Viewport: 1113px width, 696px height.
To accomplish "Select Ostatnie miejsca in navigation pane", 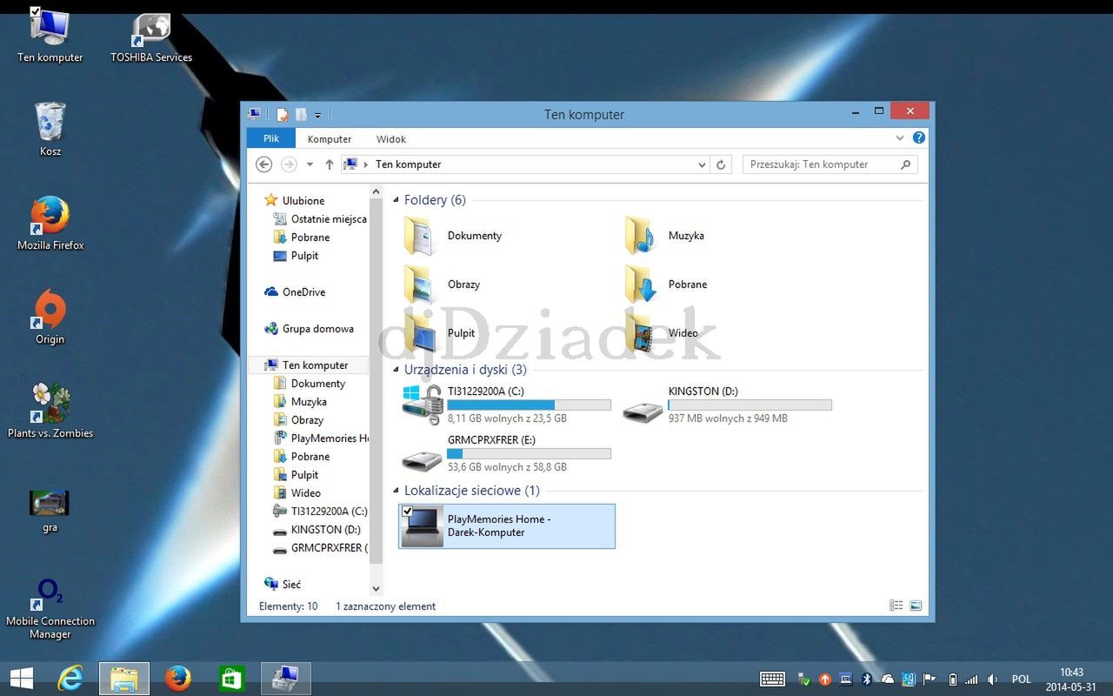I will tap(319, 219).
